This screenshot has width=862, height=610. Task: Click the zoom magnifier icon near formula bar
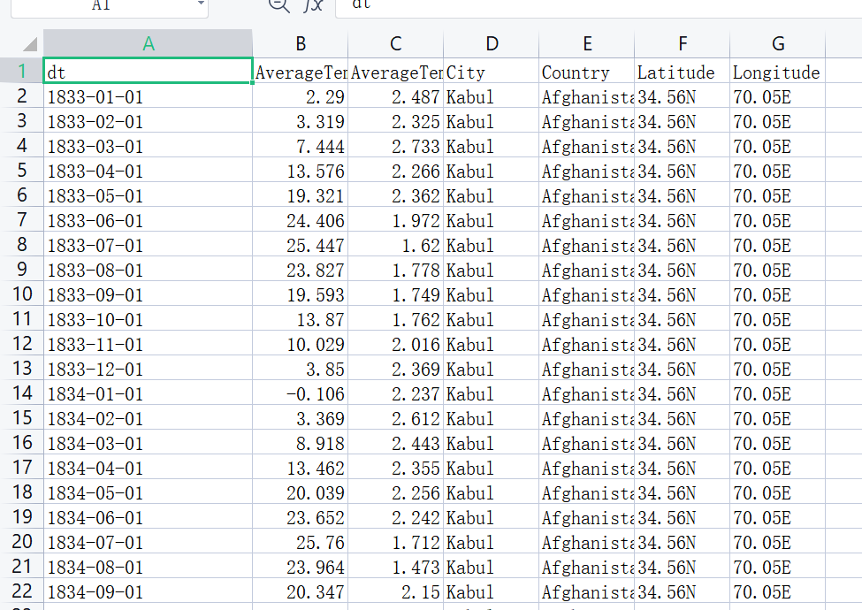click(x=278, y=4)
